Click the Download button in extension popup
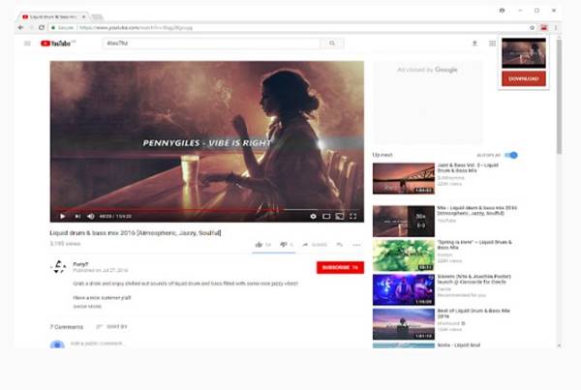This screenshot has width=581, height=390. 524,78
